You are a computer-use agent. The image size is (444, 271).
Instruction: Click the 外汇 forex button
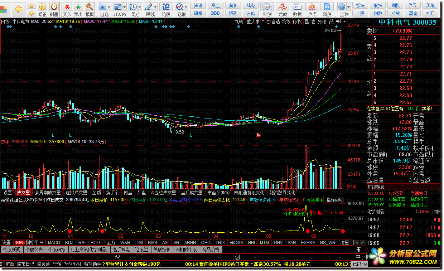tap(430, 13)
